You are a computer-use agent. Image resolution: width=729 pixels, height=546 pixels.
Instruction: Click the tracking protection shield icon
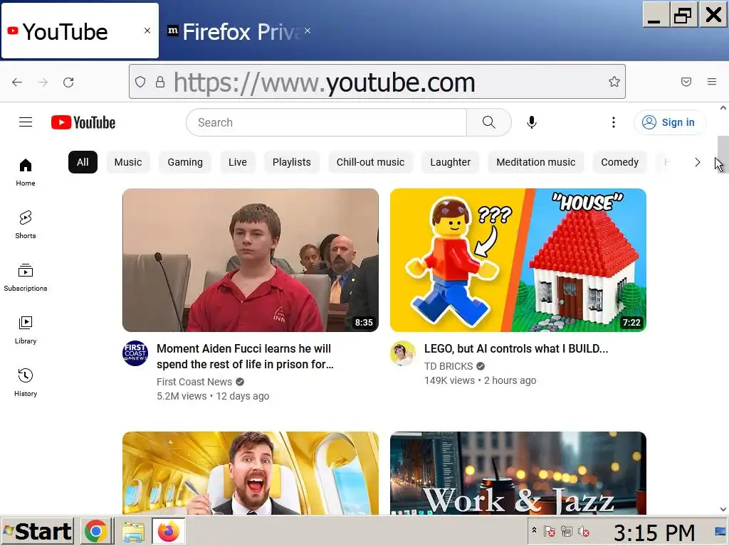tap(140, 82)
